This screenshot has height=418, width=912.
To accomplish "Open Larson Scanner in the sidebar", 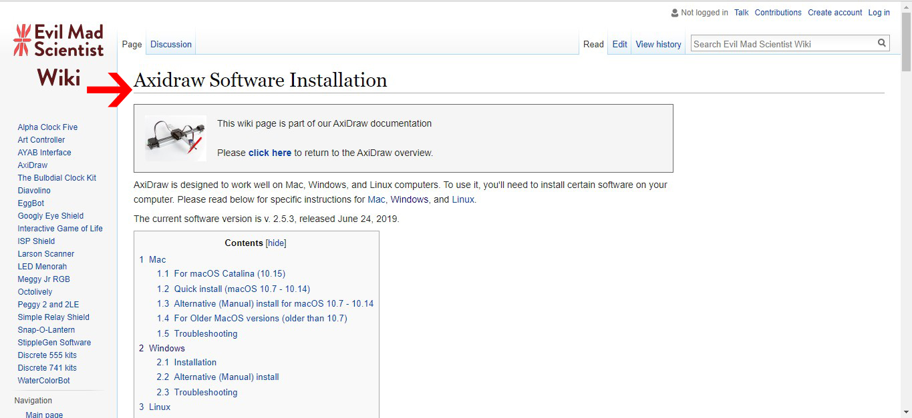I will pyautogui.click(x=46, y=254).
